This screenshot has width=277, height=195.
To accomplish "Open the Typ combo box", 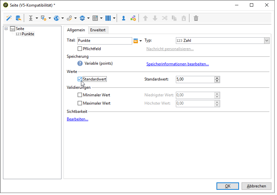I will 222,41.
